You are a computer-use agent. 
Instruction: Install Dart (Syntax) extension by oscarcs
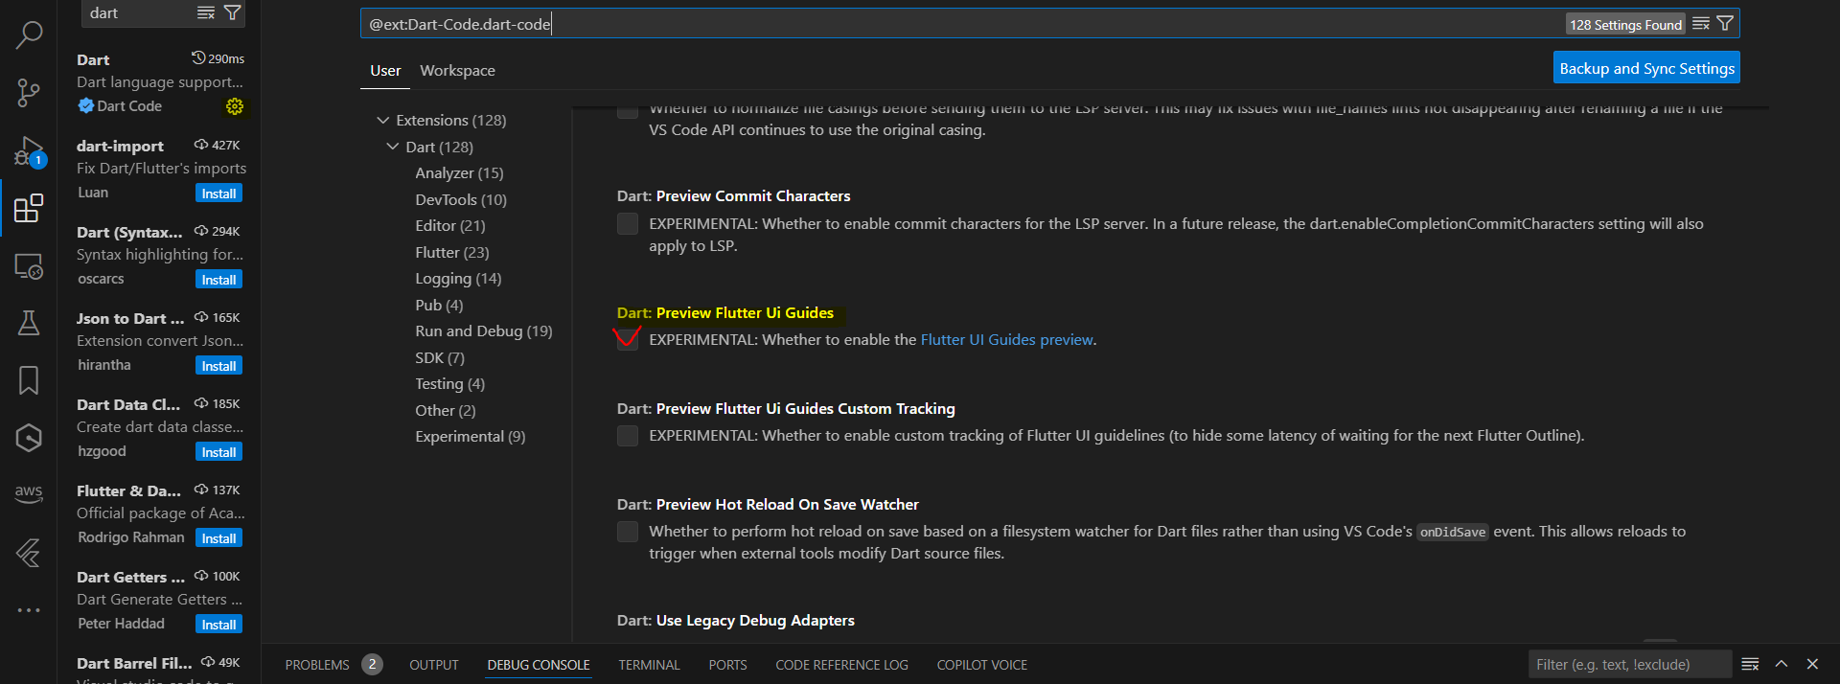point(219,280)
